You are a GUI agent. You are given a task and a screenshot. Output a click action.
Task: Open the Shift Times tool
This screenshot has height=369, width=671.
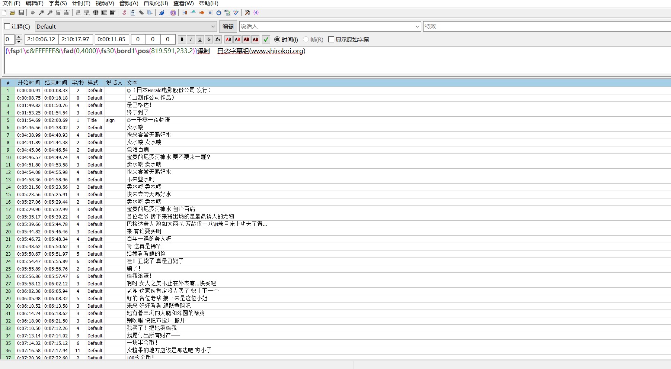point(185,13)
